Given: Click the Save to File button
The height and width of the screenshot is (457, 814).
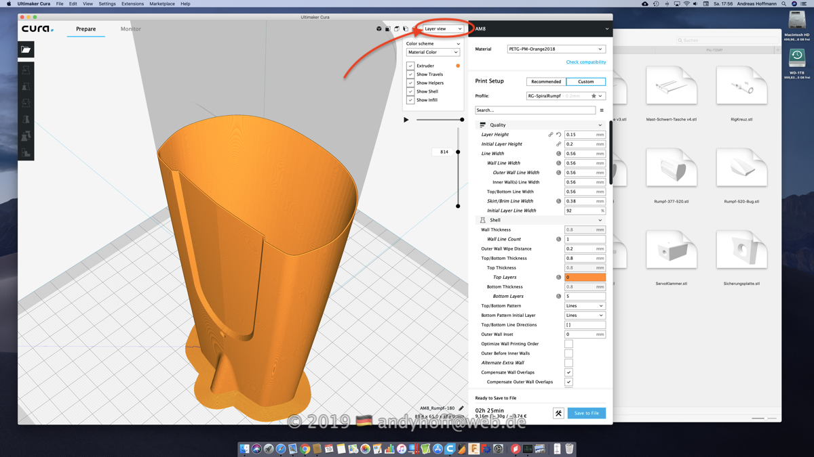Looking at the screenshot, I should (x=586, y=413).
